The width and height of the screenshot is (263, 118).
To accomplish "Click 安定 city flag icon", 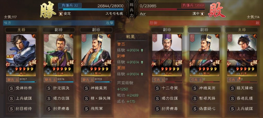I will (61, 14).
